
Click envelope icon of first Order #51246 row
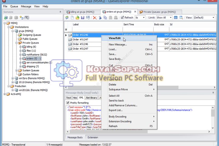(70, 35)
